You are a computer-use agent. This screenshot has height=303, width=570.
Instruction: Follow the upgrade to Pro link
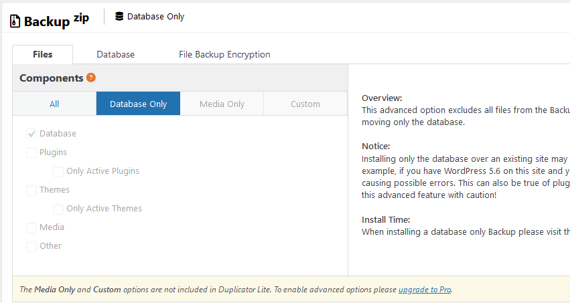click(425, 290)
